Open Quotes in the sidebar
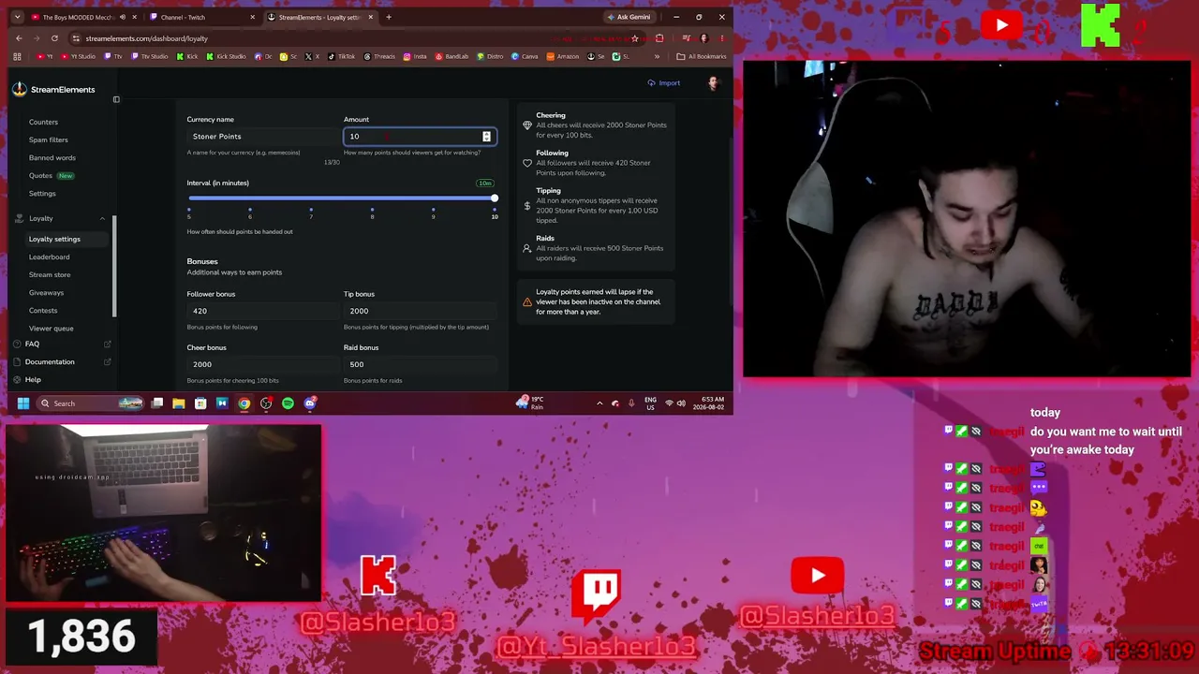Screen dimensions: 1199x674 tap(40, 175)
